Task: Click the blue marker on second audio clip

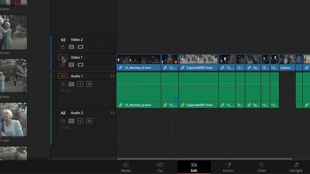Action: coord(176,100)
